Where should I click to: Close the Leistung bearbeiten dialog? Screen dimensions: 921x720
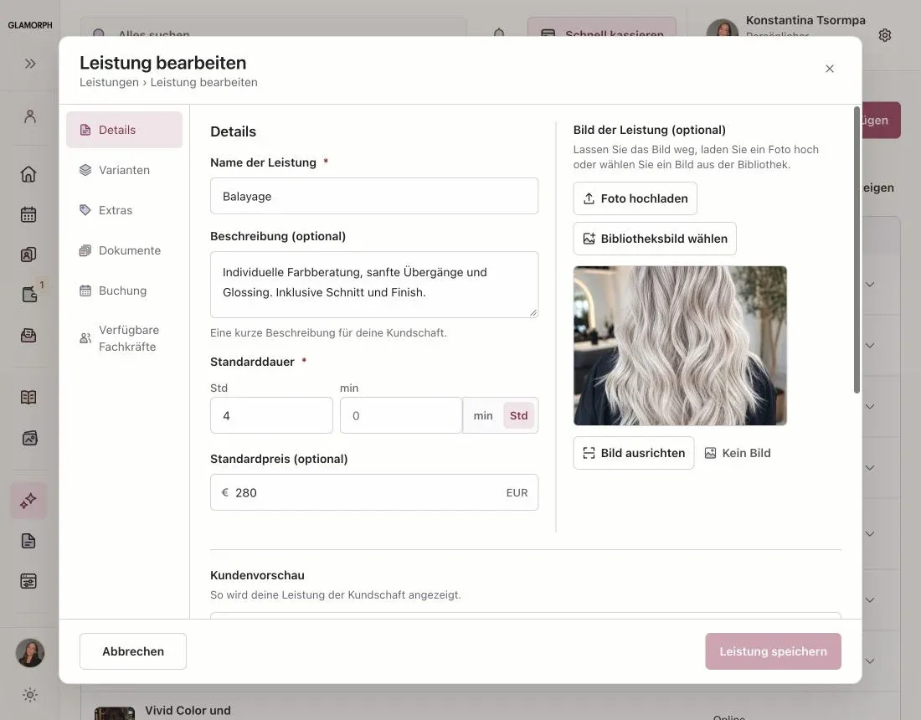click(830, 69)
